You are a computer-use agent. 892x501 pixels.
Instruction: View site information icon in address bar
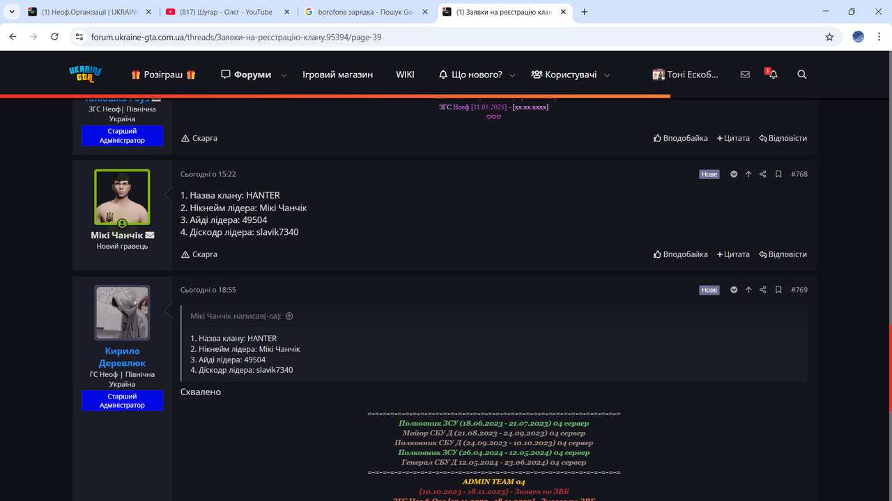79,37
